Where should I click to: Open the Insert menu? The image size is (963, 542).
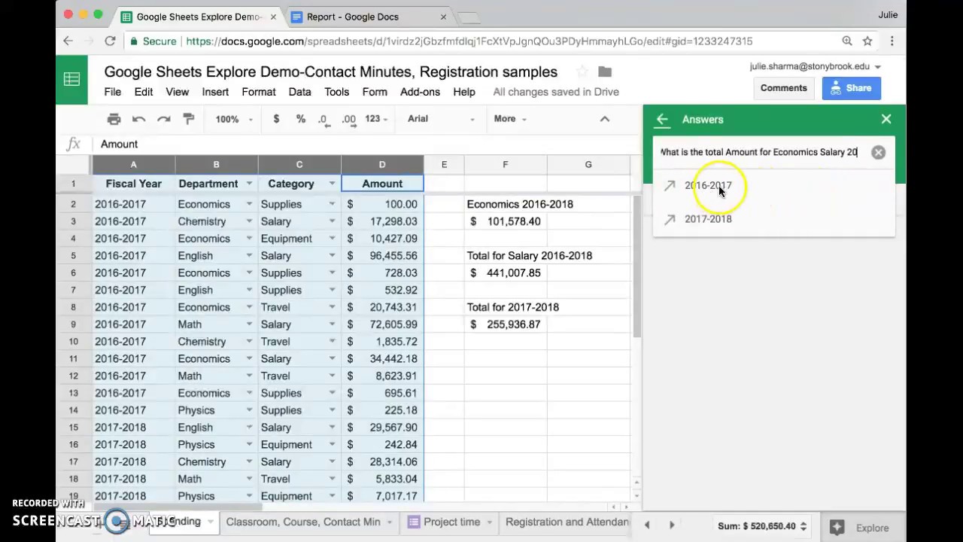point(215,92)
